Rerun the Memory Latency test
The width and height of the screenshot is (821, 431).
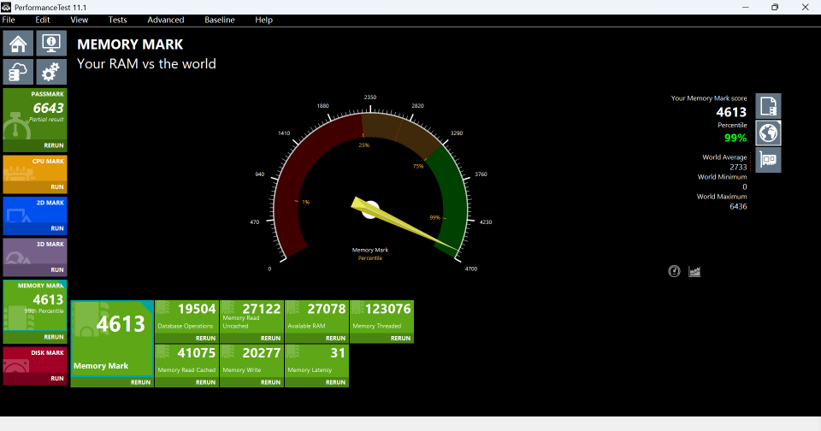(335, 382)
